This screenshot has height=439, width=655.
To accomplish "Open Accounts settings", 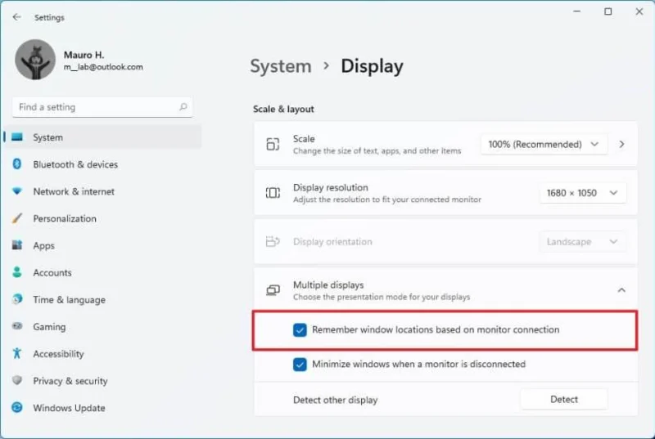I will pos(52,273).
